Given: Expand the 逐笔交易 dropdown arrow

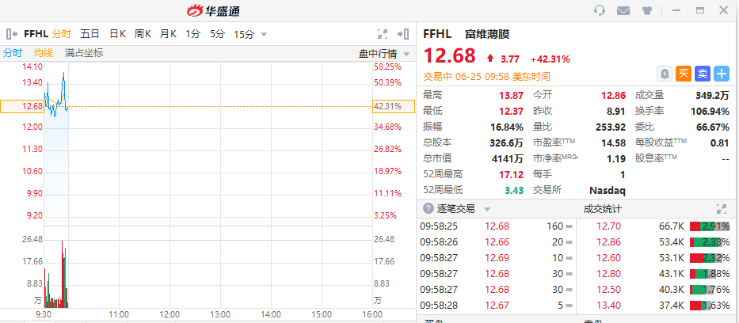Looking at the screenshot, I should pos(487,210).
